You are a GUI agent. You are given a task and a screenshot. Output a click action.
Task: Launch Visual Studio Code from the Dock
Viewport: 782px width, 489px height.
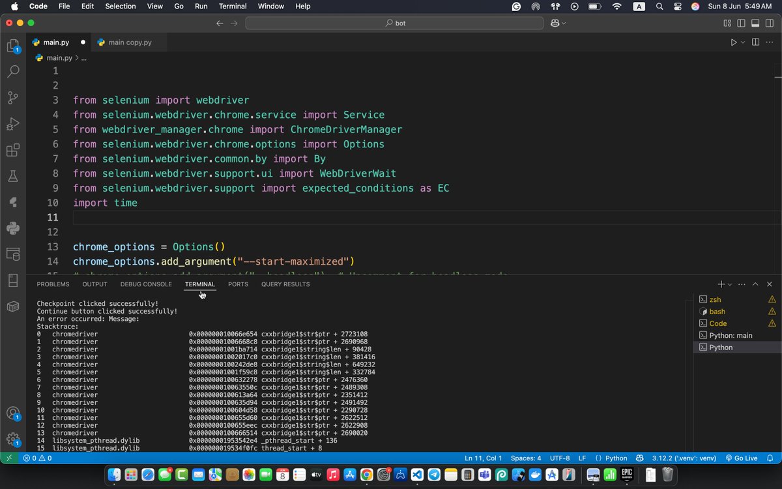click(x=417, y=475)
